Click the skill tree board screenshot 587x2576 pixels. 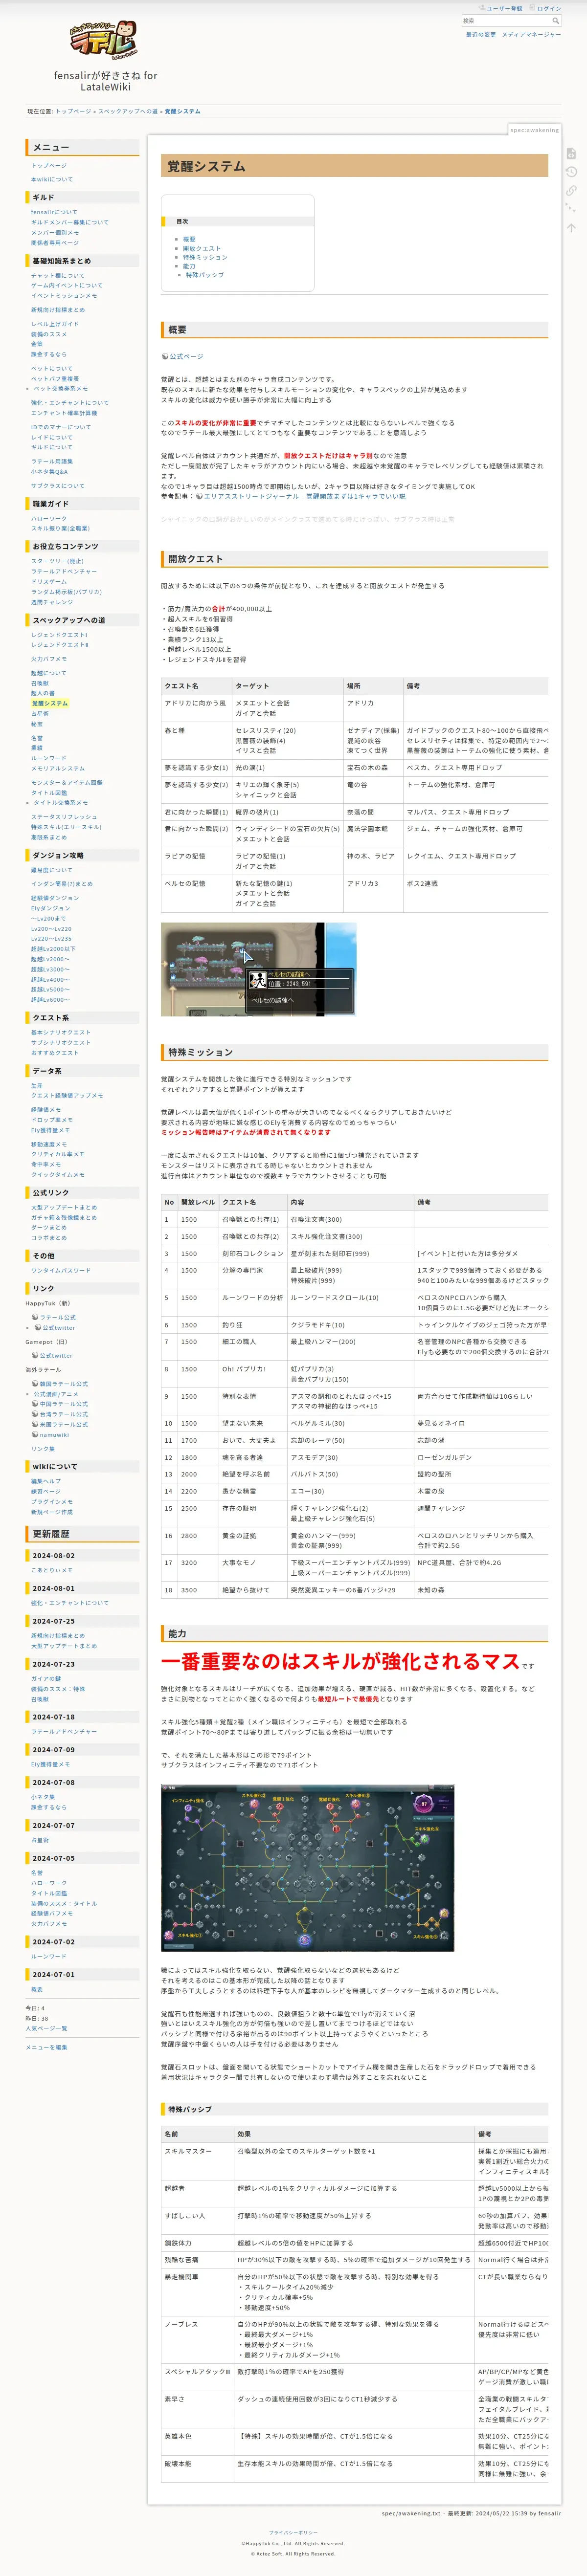(307, 1867)
